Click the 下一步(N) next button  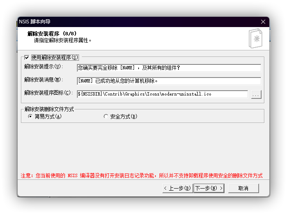(x=209, y=188)
